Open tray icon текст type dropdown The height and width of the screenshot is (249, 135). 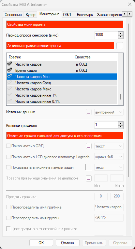tap(109, 167)
